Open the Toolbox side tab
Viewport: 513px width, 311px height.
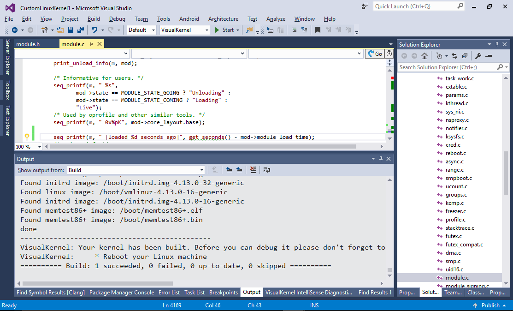tap(7, 90)
